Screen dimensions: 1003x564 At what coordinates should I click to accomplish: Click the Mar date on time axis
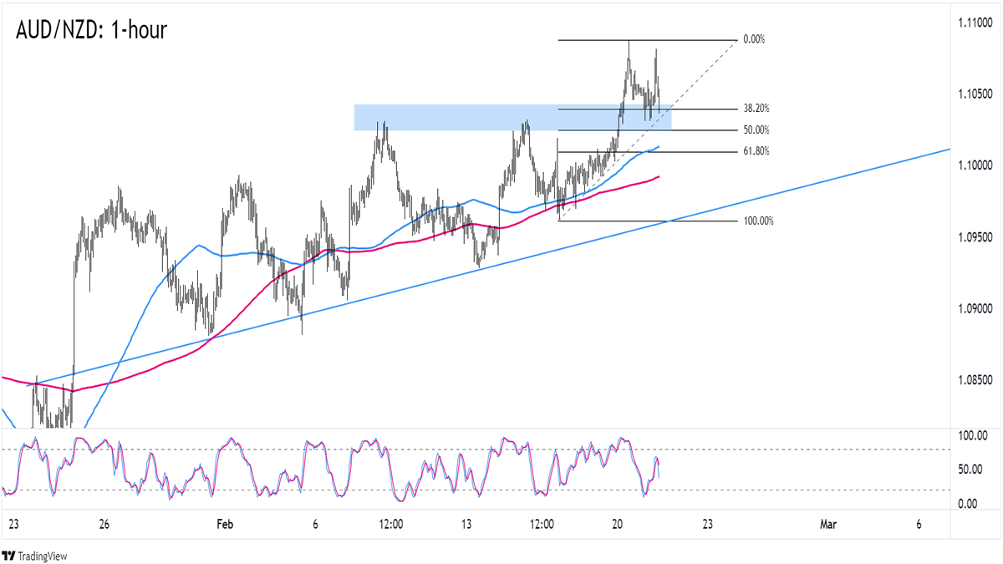coord(828,525)
